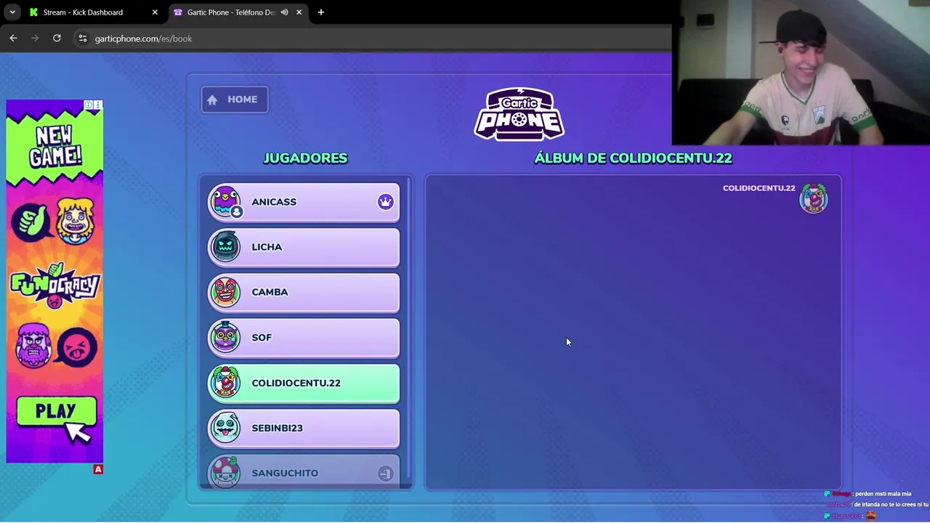Open CAMBA's album entry
Screen dimensions: 930x523
coord(304,292)
